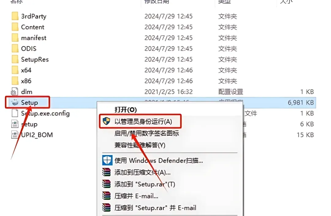Click the WinRAR icon beside 添加到压缩文件(A)...
This screenshot has height=216, width=331.
(x=106, y=172)
